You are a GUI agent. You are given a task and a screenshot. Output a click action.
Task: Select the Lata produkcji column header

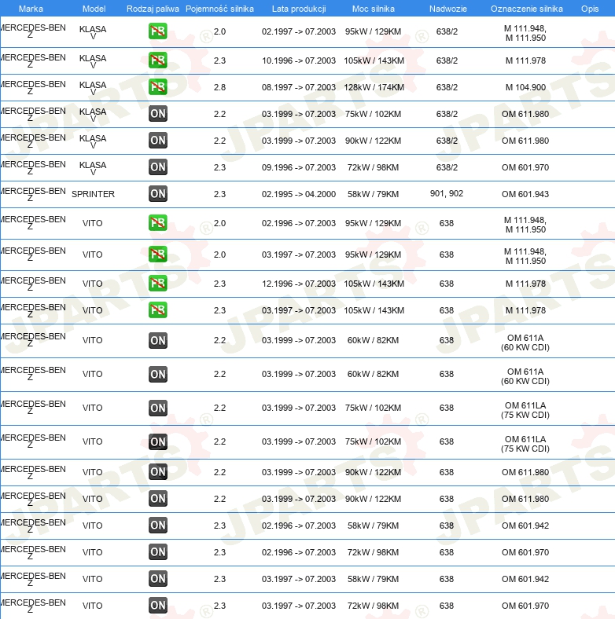coord(299,9)
